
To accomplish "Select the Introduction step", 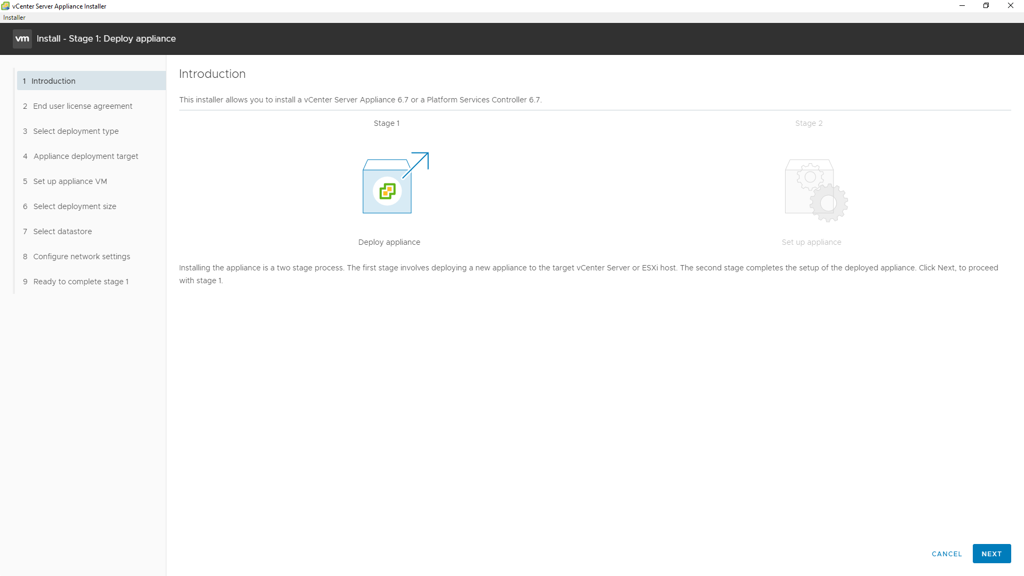I will 53,81.
